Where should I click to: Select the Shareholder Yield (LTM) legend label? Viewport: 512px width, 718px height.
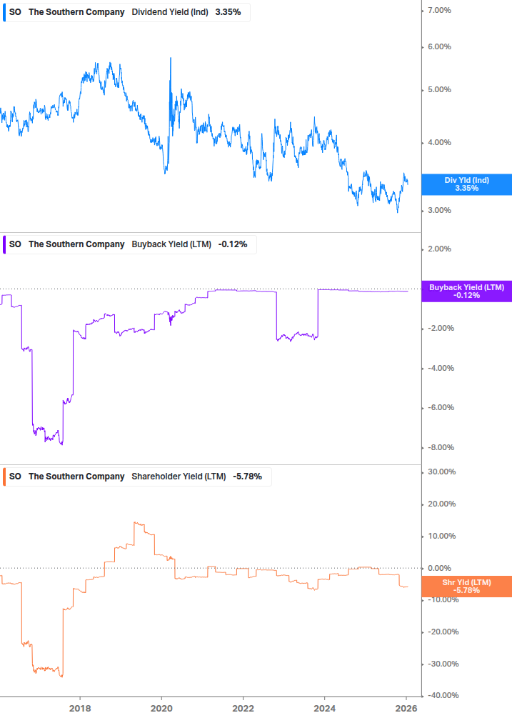pyautogui.click(x=179, y=477)
